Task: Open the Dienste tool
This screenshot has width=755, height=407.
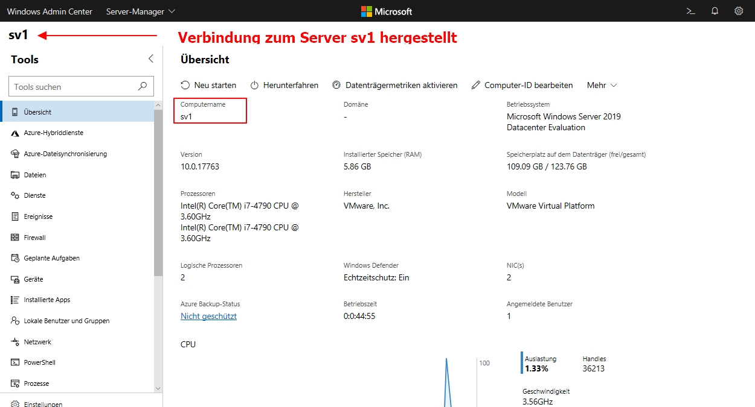Action: click(77, 195)
